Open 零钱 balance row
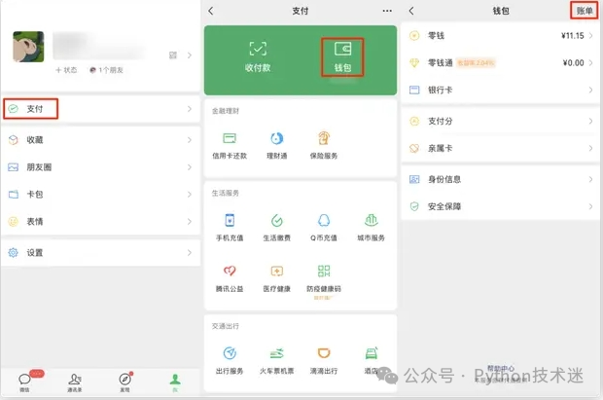The height and width of the screenshot is (400, 603). [x=500, y=36]
